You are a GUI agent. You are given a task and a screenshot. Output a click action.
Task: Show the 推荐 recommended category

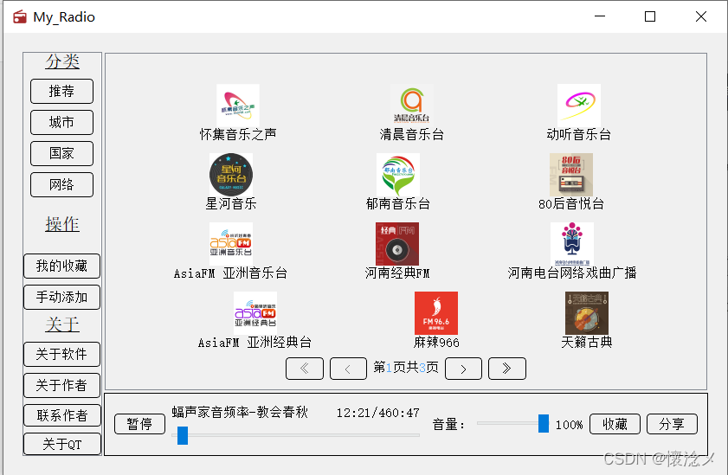pyautogui.click(x=61, y=92)
